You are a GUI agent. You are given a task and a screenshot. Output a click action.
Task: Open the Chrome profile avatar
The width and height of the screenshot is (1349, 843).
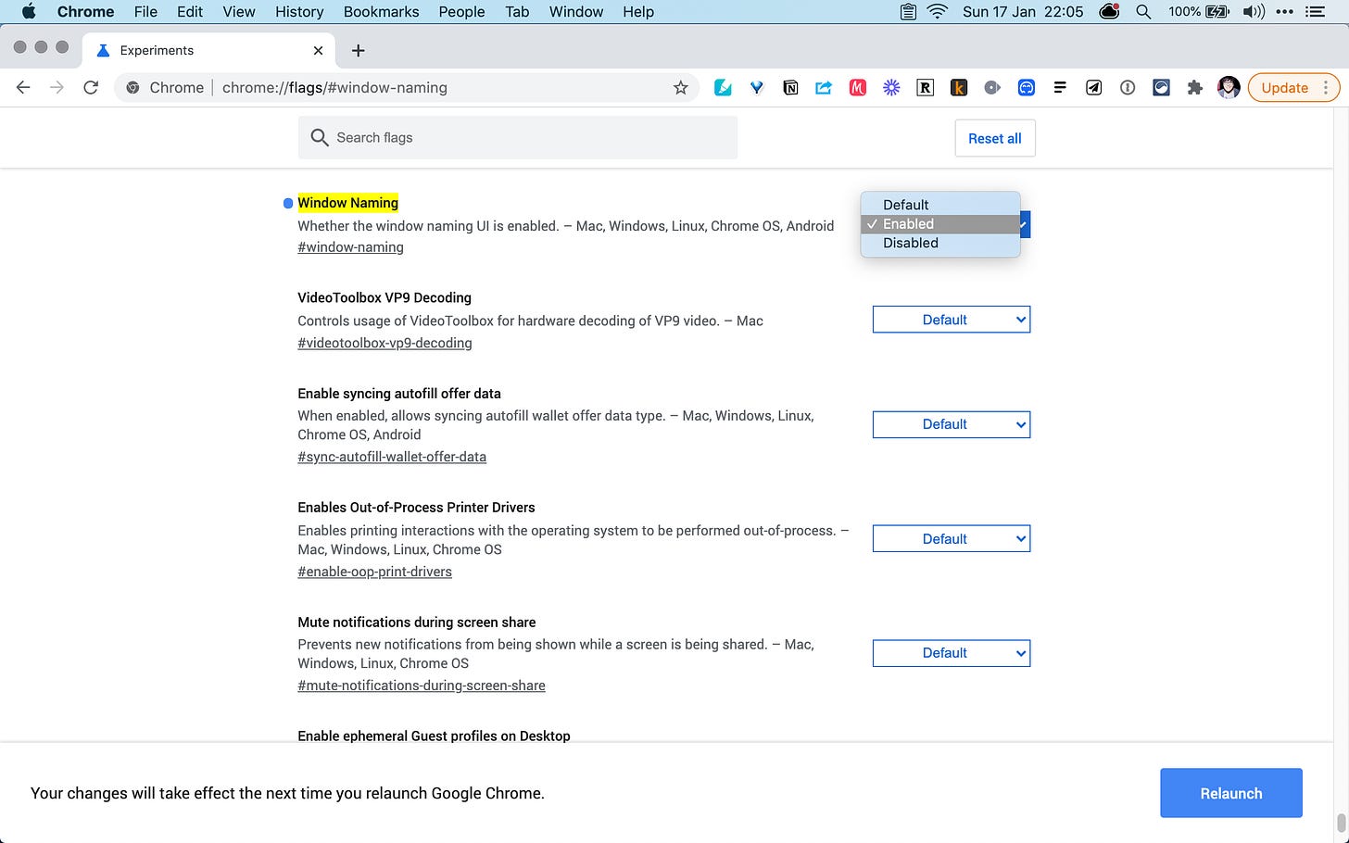coord(1229,87)
